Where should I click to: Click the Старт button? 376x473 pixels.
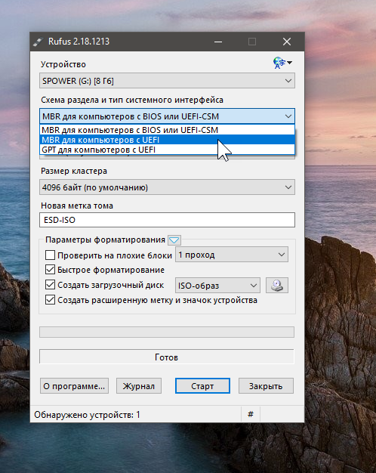coord(202,386)
